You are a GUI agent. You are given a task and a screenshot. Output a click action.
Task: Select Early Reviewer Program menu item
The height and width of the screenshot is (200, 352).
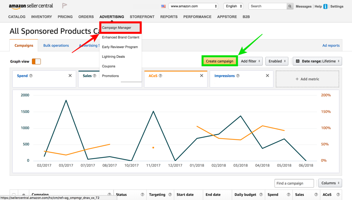pyautogui.click(x=121, y=47)
